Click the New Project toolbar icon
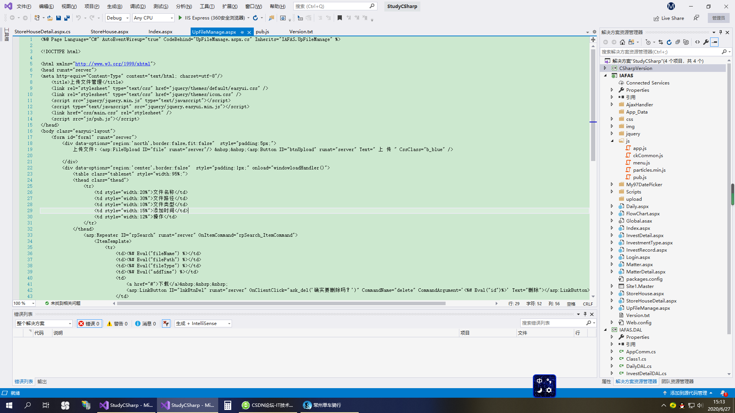The height and width of the screenshot is (413, 735). tap(37, 18)
